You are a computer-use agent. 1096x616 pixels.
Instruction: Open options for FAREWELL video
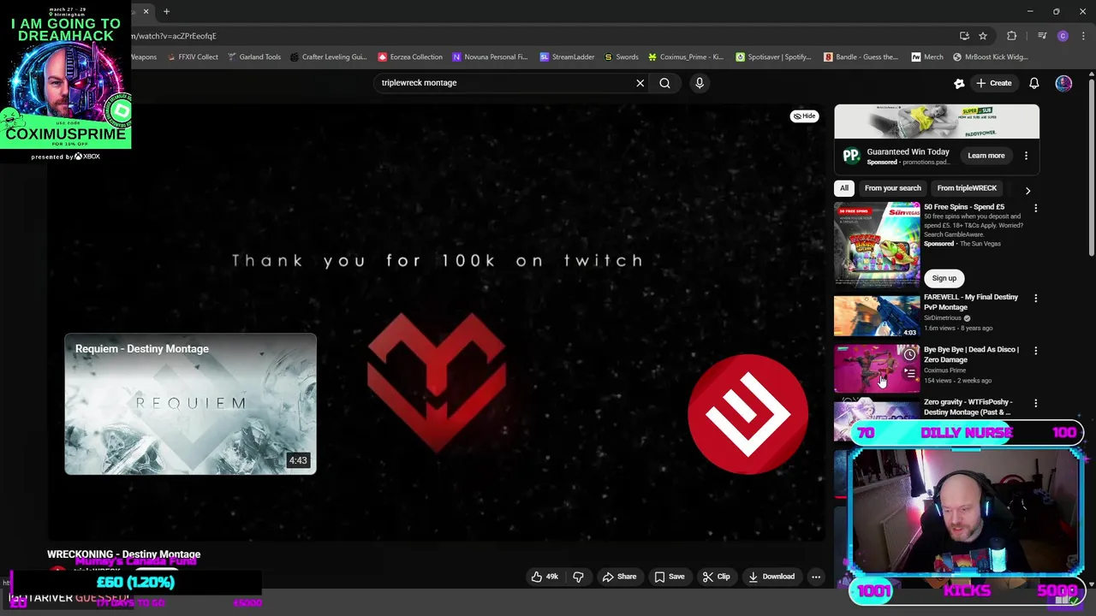(x=1035, y=299)
